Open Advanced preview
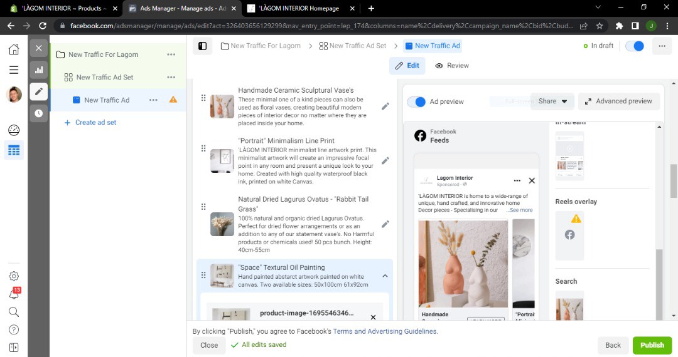The width and height of the screenshot is (678, 357). pos(619,101)
